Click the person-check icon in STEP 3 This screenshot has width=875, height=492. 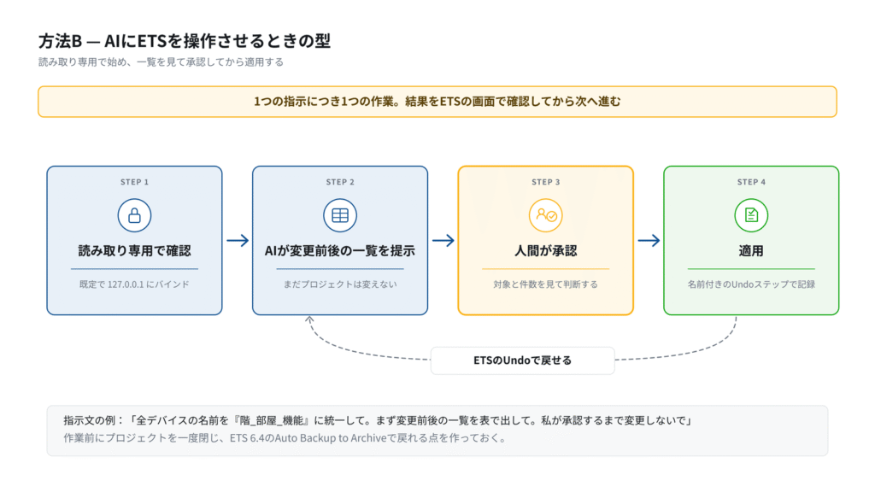point(546,215)
